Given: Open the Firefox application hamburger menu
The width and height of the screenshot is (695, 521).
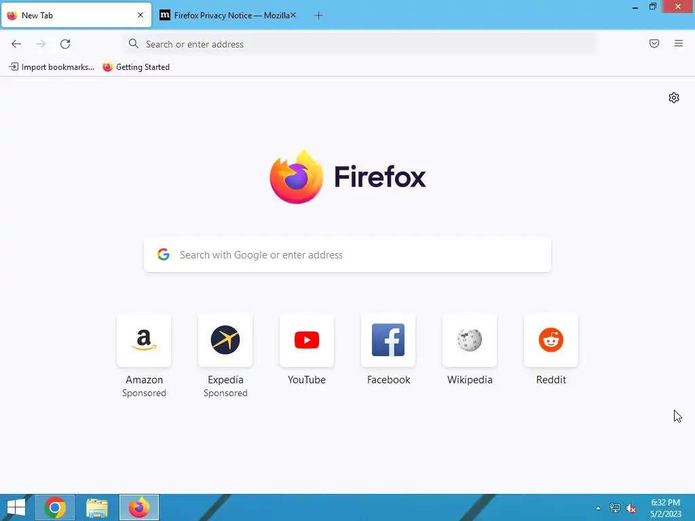Looking at the screenshot, I should 679,43.
